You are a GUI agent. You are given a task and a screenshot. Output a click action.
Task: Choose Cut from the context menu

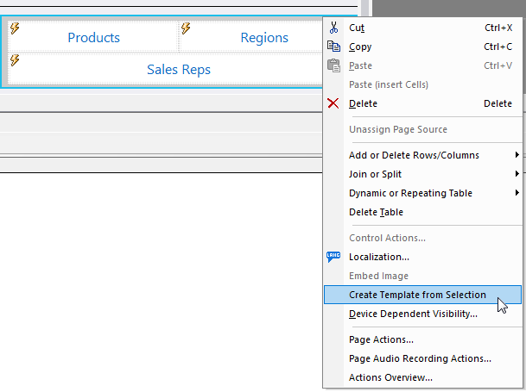pyautogui.click(x=357, y=28)
